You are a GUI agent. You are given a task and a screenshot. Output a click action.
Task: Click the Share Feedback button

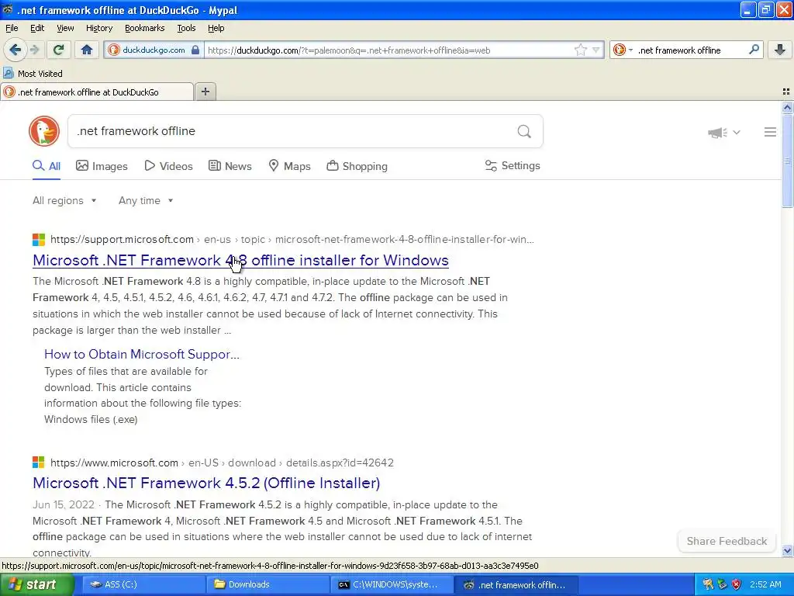pos(727,541)
